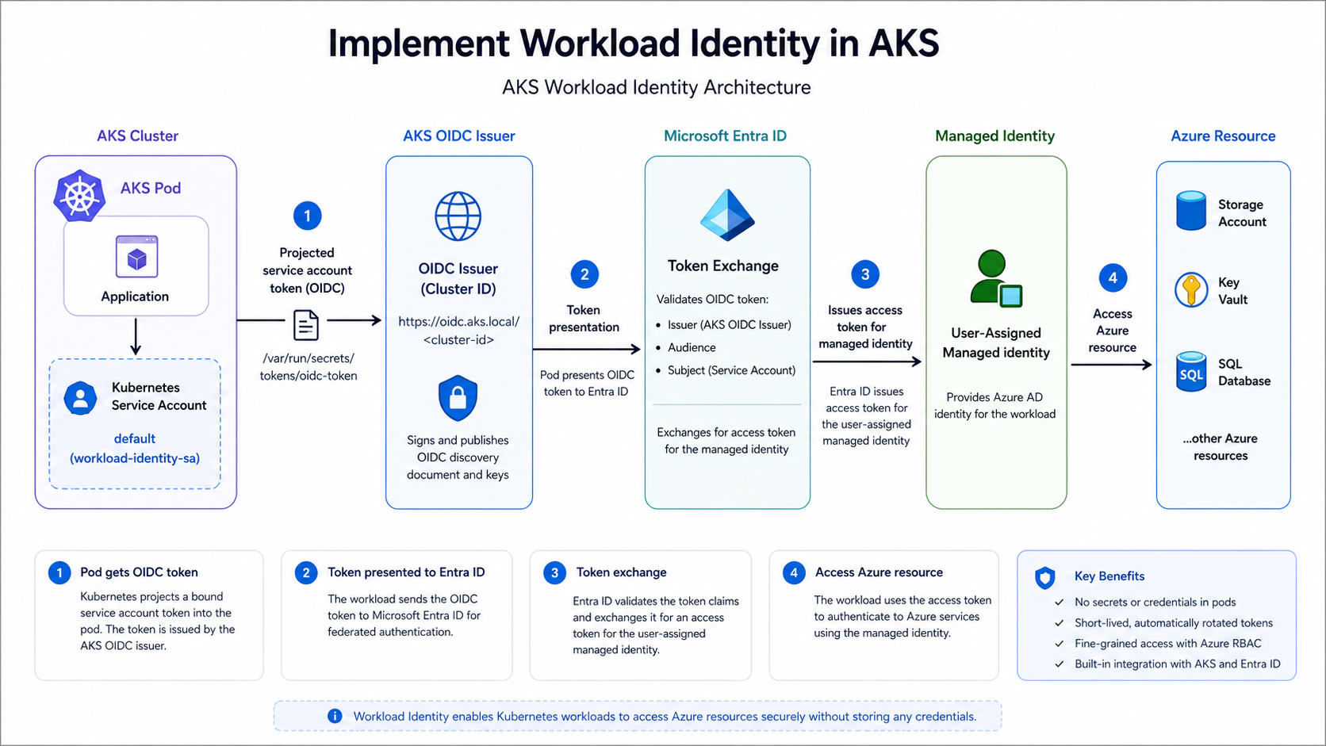Click the checkmark beside 'No secrets or credentials in pods'
Image resolution: width=1326 pixels, height=746 pixels.
point(1059,602)
